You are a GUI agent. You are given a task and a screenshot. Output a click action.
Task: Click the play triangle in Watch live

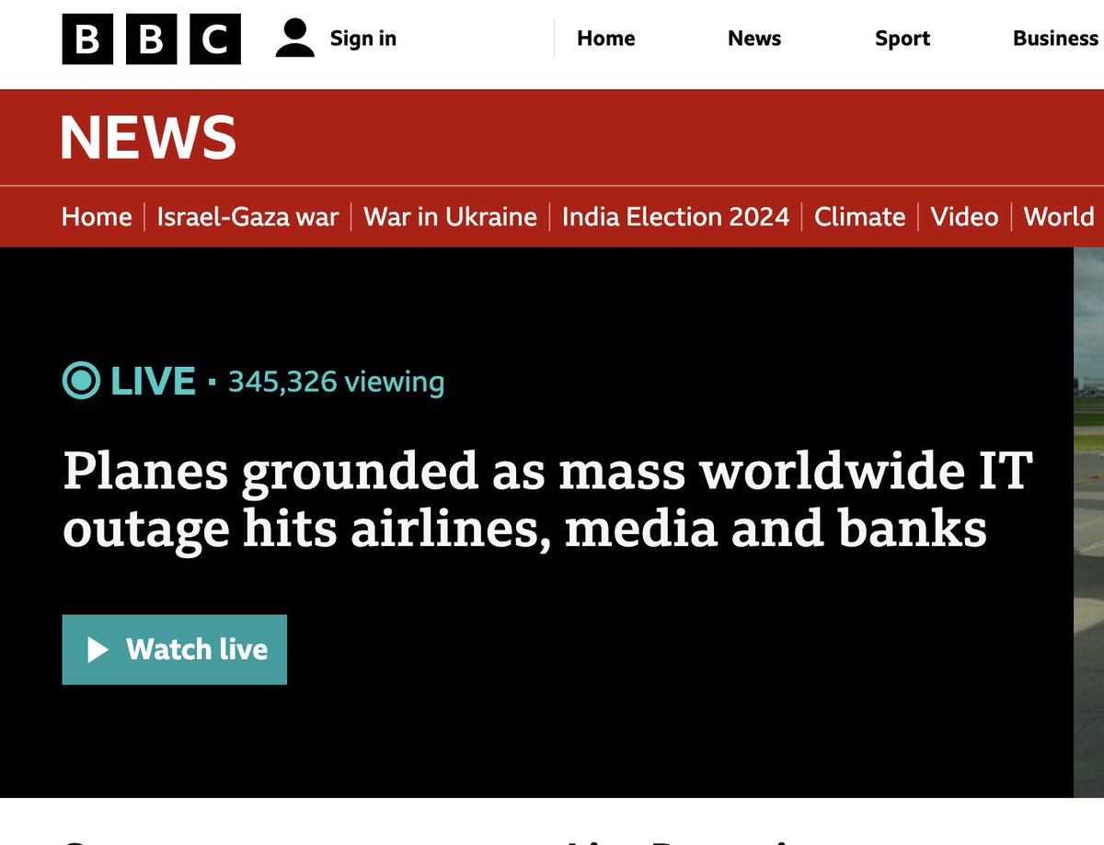tap(98, 650)
